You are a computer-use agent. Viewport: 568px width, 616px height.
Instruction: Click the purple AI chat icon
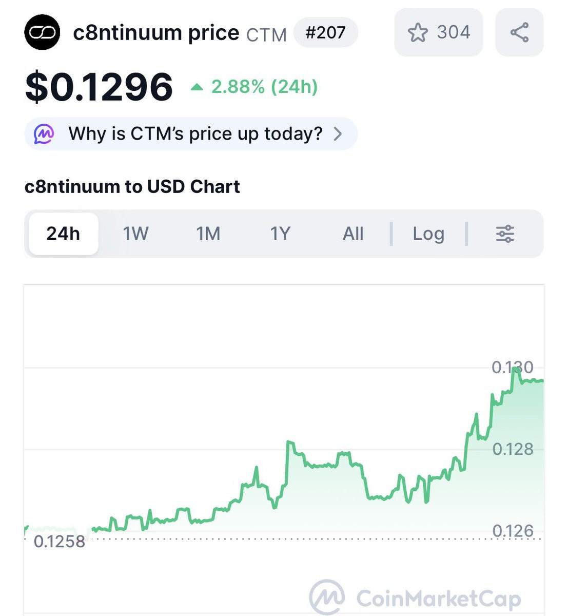point(44,134)
